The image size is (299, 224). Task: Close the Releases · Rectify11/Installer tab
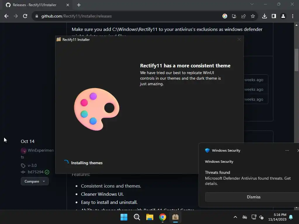tap(68, 5)
